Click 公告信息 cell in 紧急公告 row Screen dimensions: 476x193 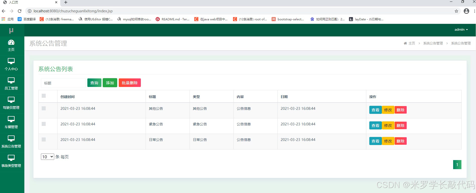click(244, 124)
